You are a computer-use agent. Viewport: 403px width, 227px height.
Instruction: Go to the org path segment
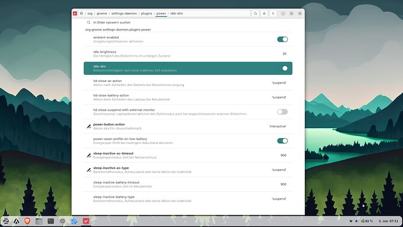90,13
